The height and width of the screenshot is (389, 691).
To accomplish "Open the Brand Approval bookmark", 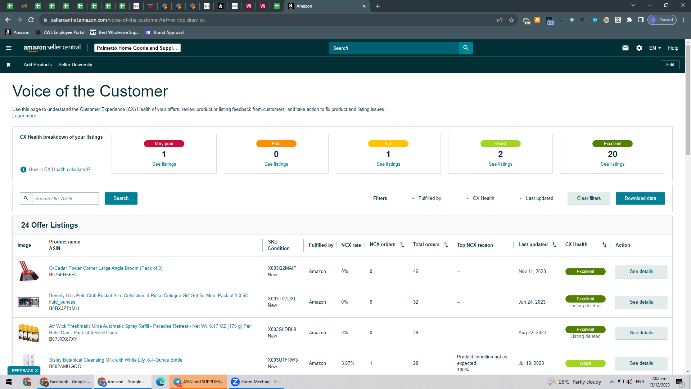I will [165, 32].
